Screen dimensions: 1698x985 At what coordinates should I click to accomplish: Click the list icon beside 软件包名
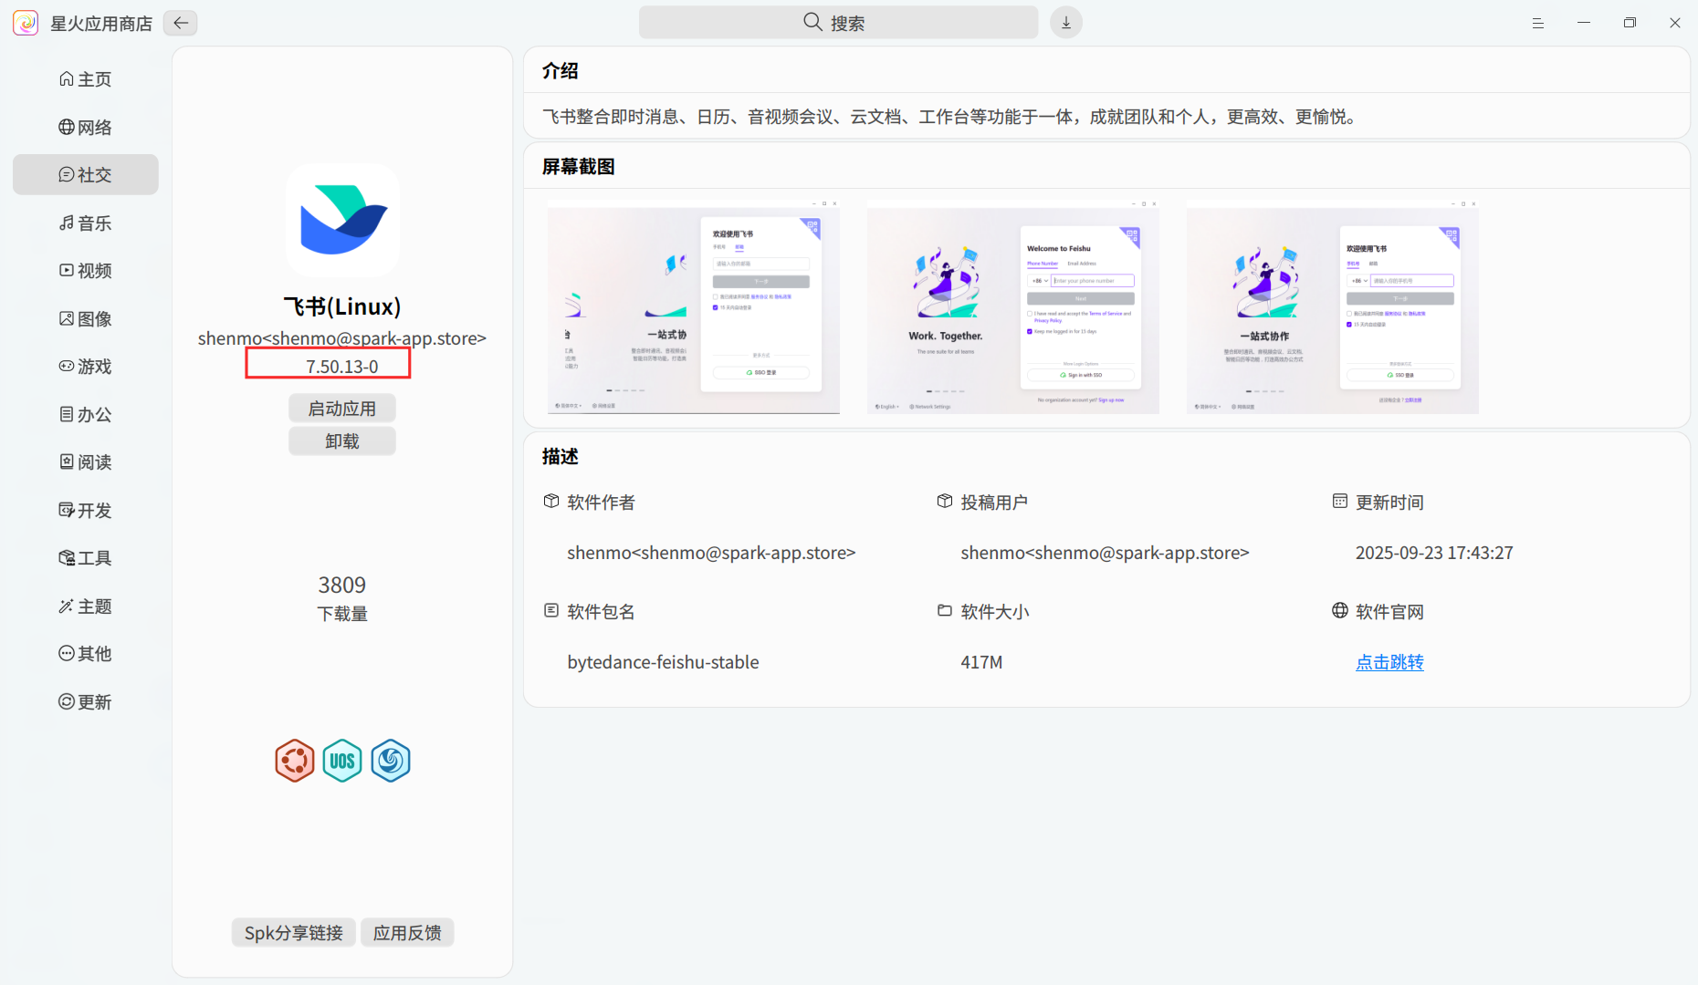[x=551, y=610]
